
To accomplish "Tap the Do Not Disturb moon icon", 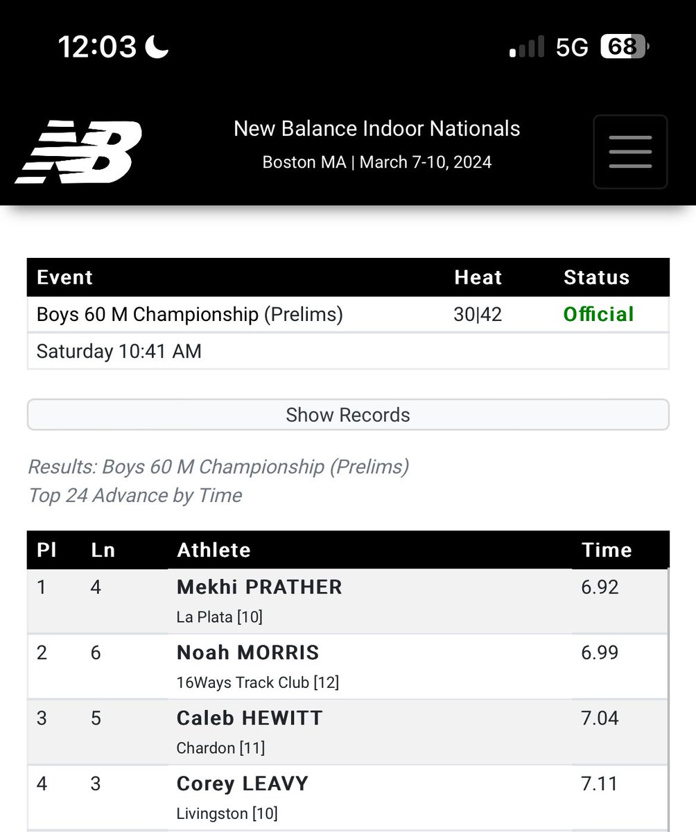I will tap(157, 46).
